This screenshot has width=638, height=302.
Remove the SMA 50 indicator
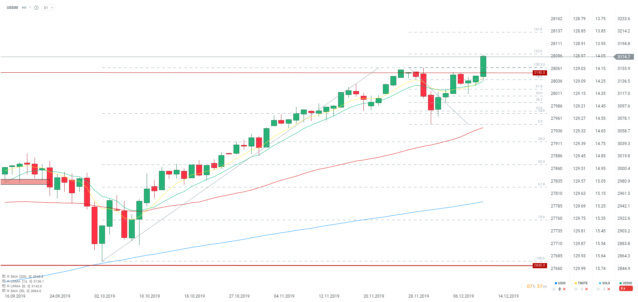coord(8,291)
